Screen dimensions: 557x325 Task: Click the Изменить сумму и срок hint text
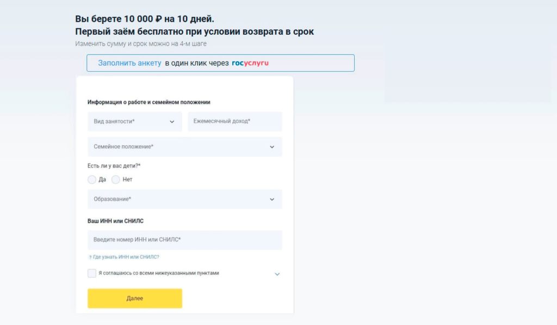point(141,43)
